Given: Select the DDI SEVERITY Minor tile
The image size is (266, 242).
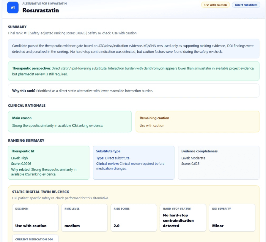Looking at the screenshot, I should (232, 218).
